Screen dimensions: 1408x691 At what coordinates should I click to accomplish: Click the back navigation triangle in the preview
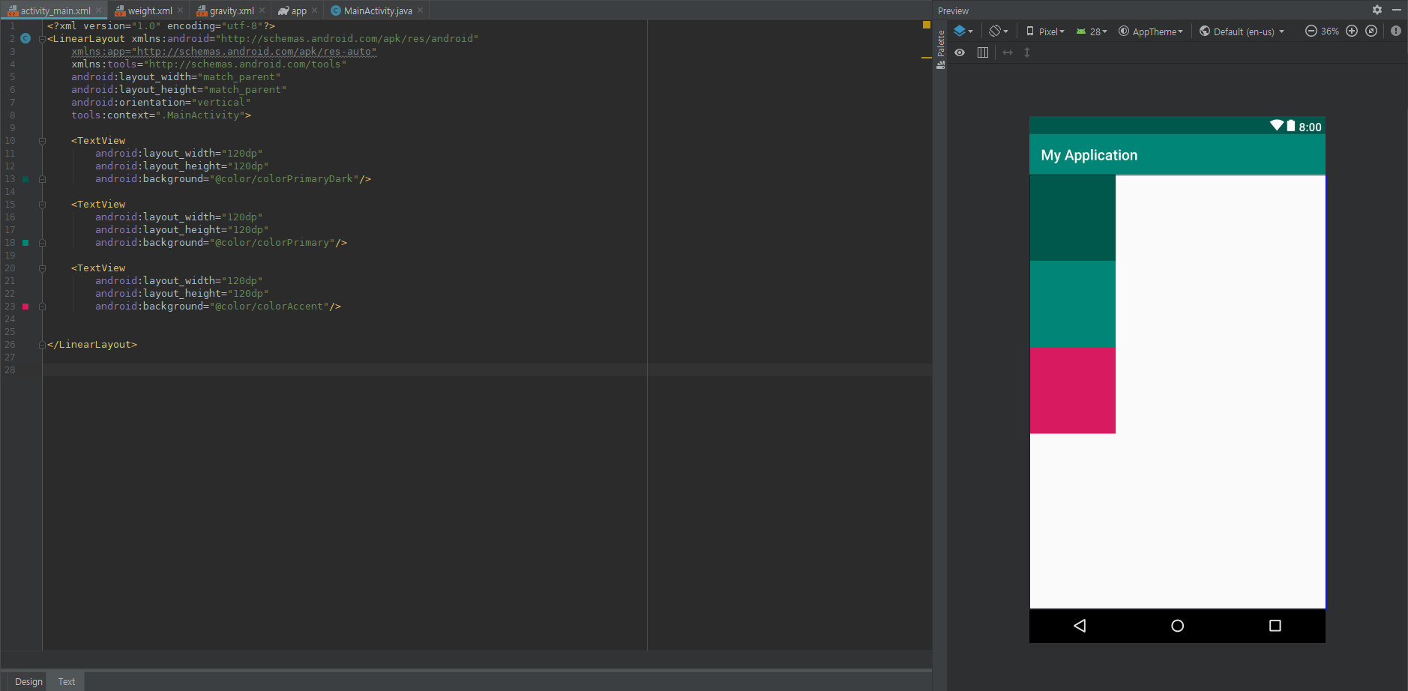tap(1080, 626)
